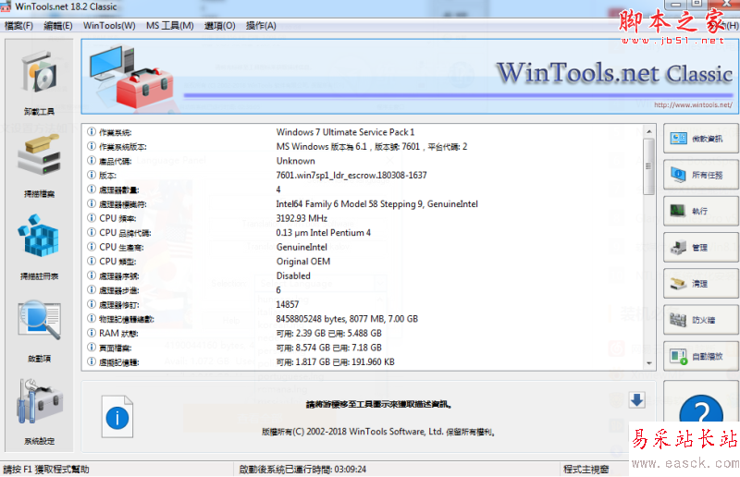Click the 程式主視窗 status bar entry
740x477 pixels.
pos(586,469)
